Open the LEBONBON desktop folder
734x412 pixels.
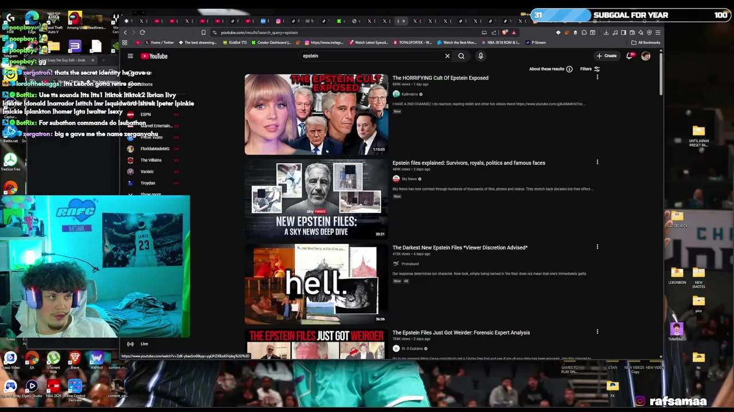point(677,276)
